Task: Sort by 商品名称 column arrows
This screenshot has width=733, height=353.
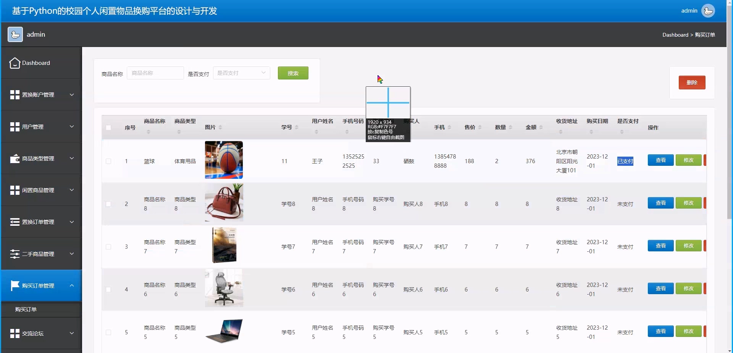Action: [149, 132]
